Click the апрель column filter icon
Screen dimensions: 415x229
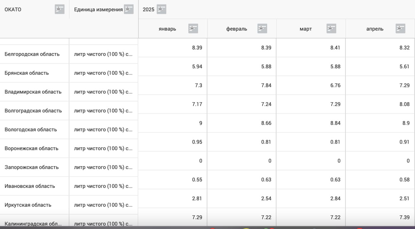400,29
